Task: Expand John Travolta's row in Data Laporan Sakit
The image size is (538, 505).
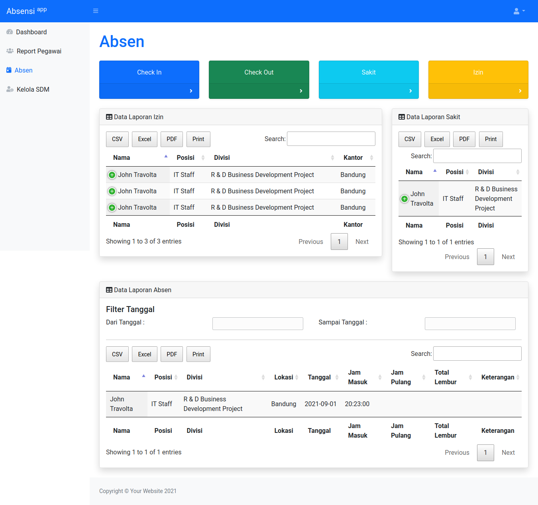Action: click(404, 198)
